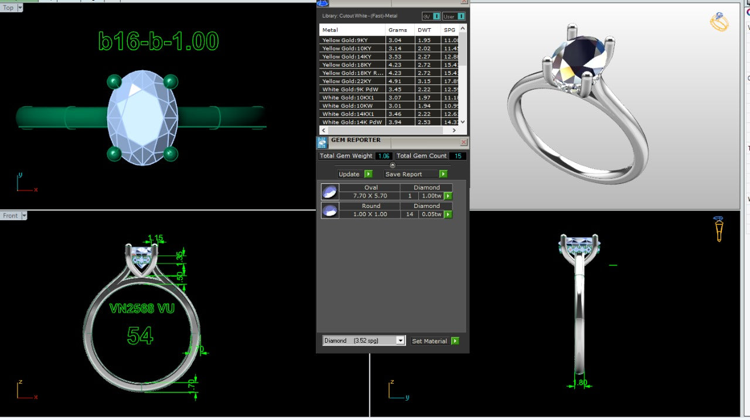
Task: Click the Total Gem Count value 15
Action: (457, 156)
